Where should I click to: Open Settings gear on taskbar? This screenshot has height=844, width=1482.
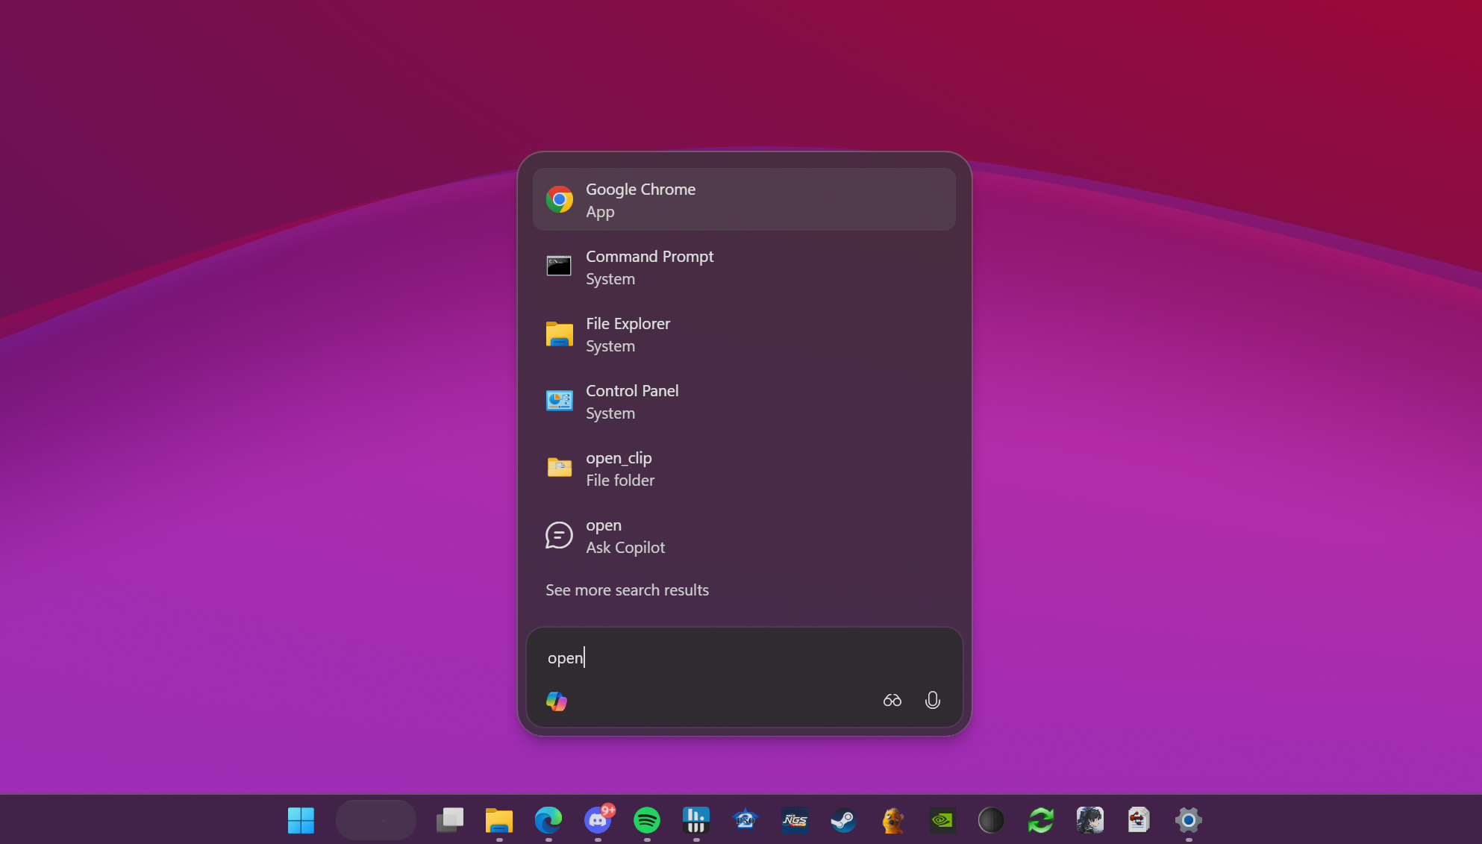[x=1188, y=820]
